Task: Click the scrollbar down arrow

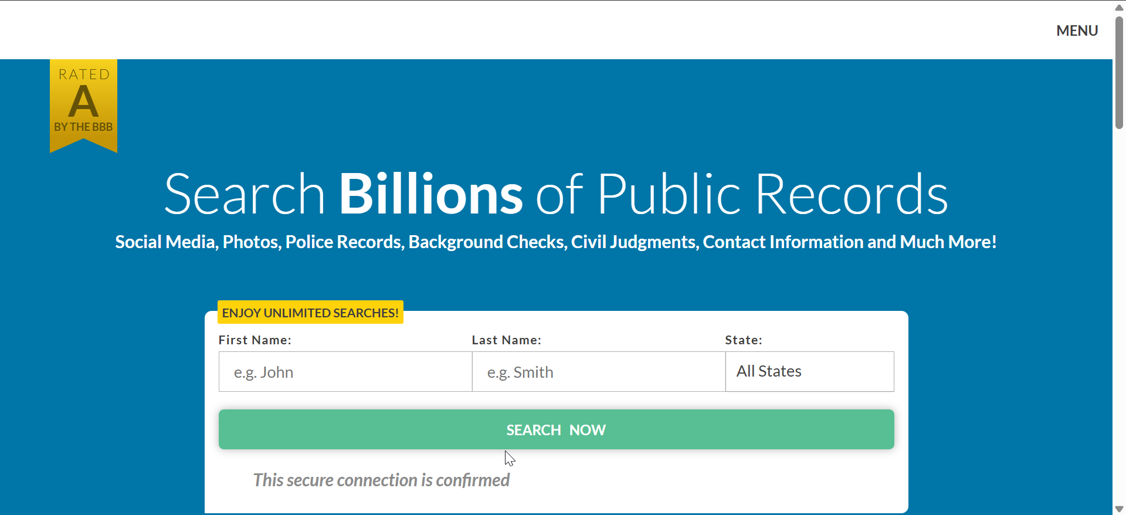Action: pyautogui.click(x=1119, y=509)
